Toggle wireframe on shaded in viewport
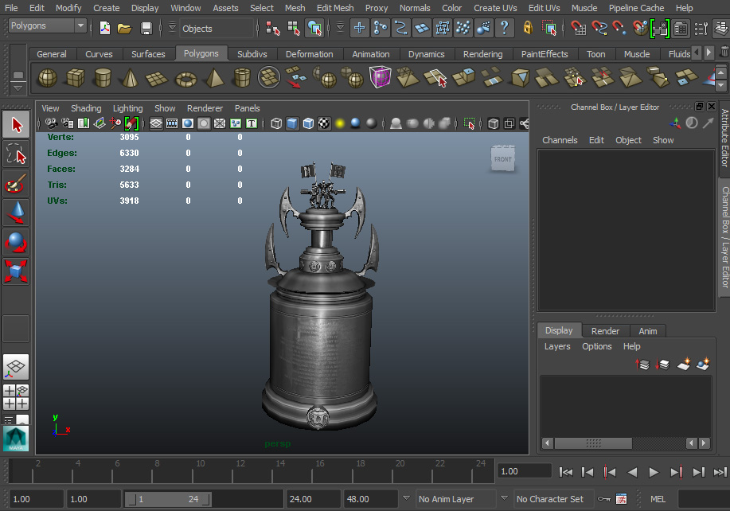This screenshot has width=730, height=511. (308, 123)
